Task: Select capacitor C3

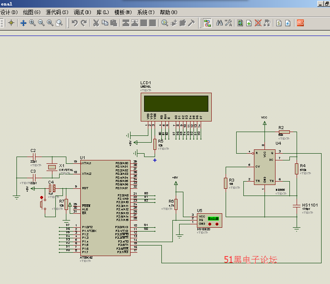Action: 34,178
